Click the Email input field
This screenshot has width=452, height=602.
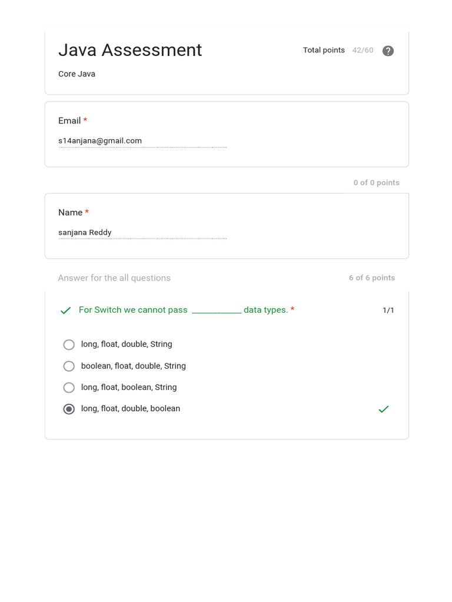[x=142, y=141]
